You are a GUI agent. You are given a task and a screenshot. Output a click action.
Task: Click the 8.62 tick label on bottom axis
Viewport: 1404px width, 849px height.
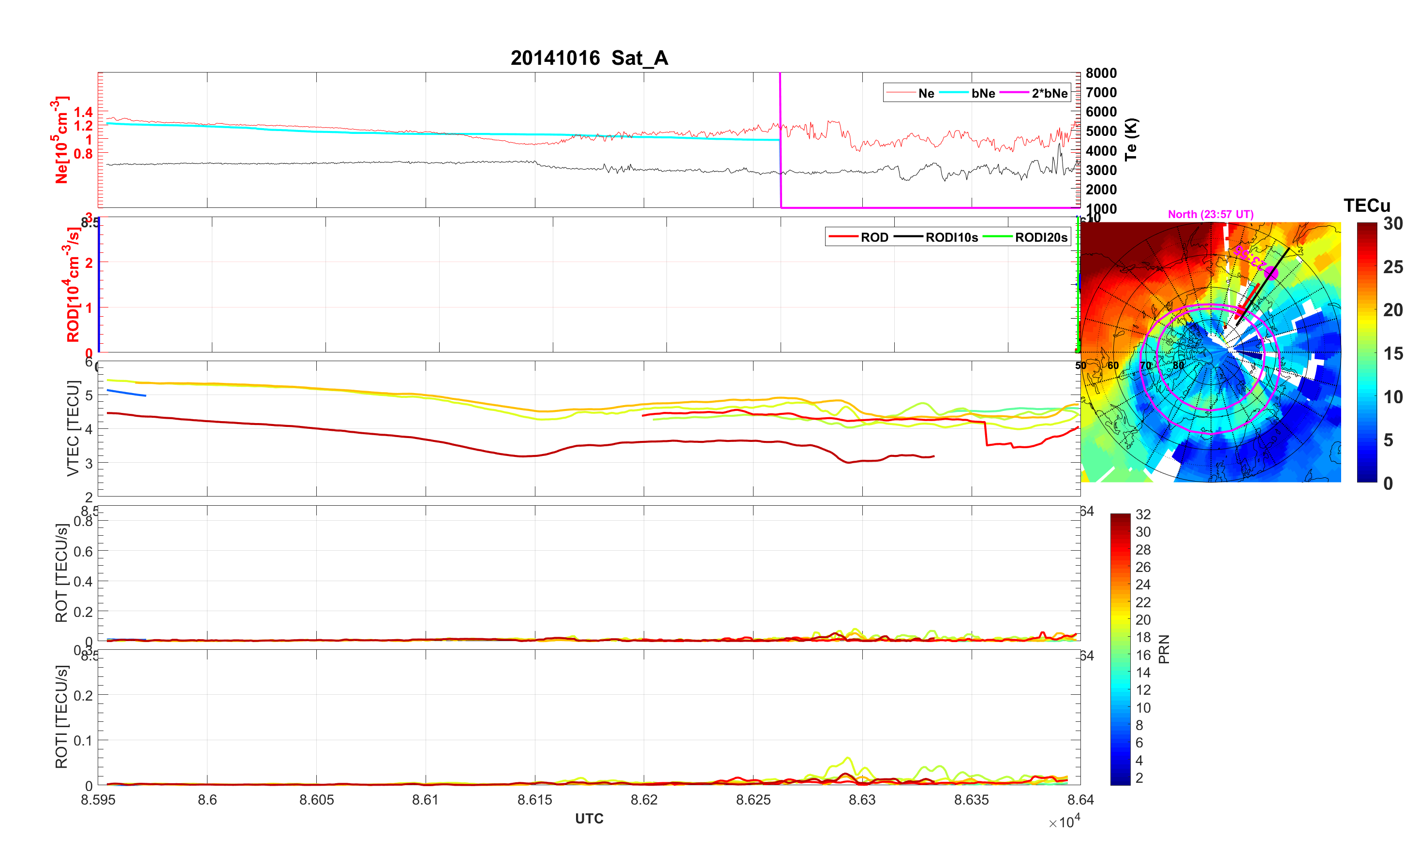644,800
